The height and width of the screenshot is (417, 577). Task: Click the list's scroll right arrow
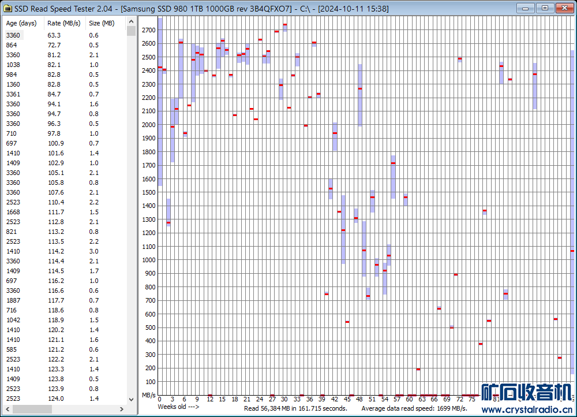pos(122,409)
